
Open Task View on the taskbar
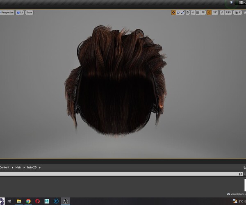[9, 201]
